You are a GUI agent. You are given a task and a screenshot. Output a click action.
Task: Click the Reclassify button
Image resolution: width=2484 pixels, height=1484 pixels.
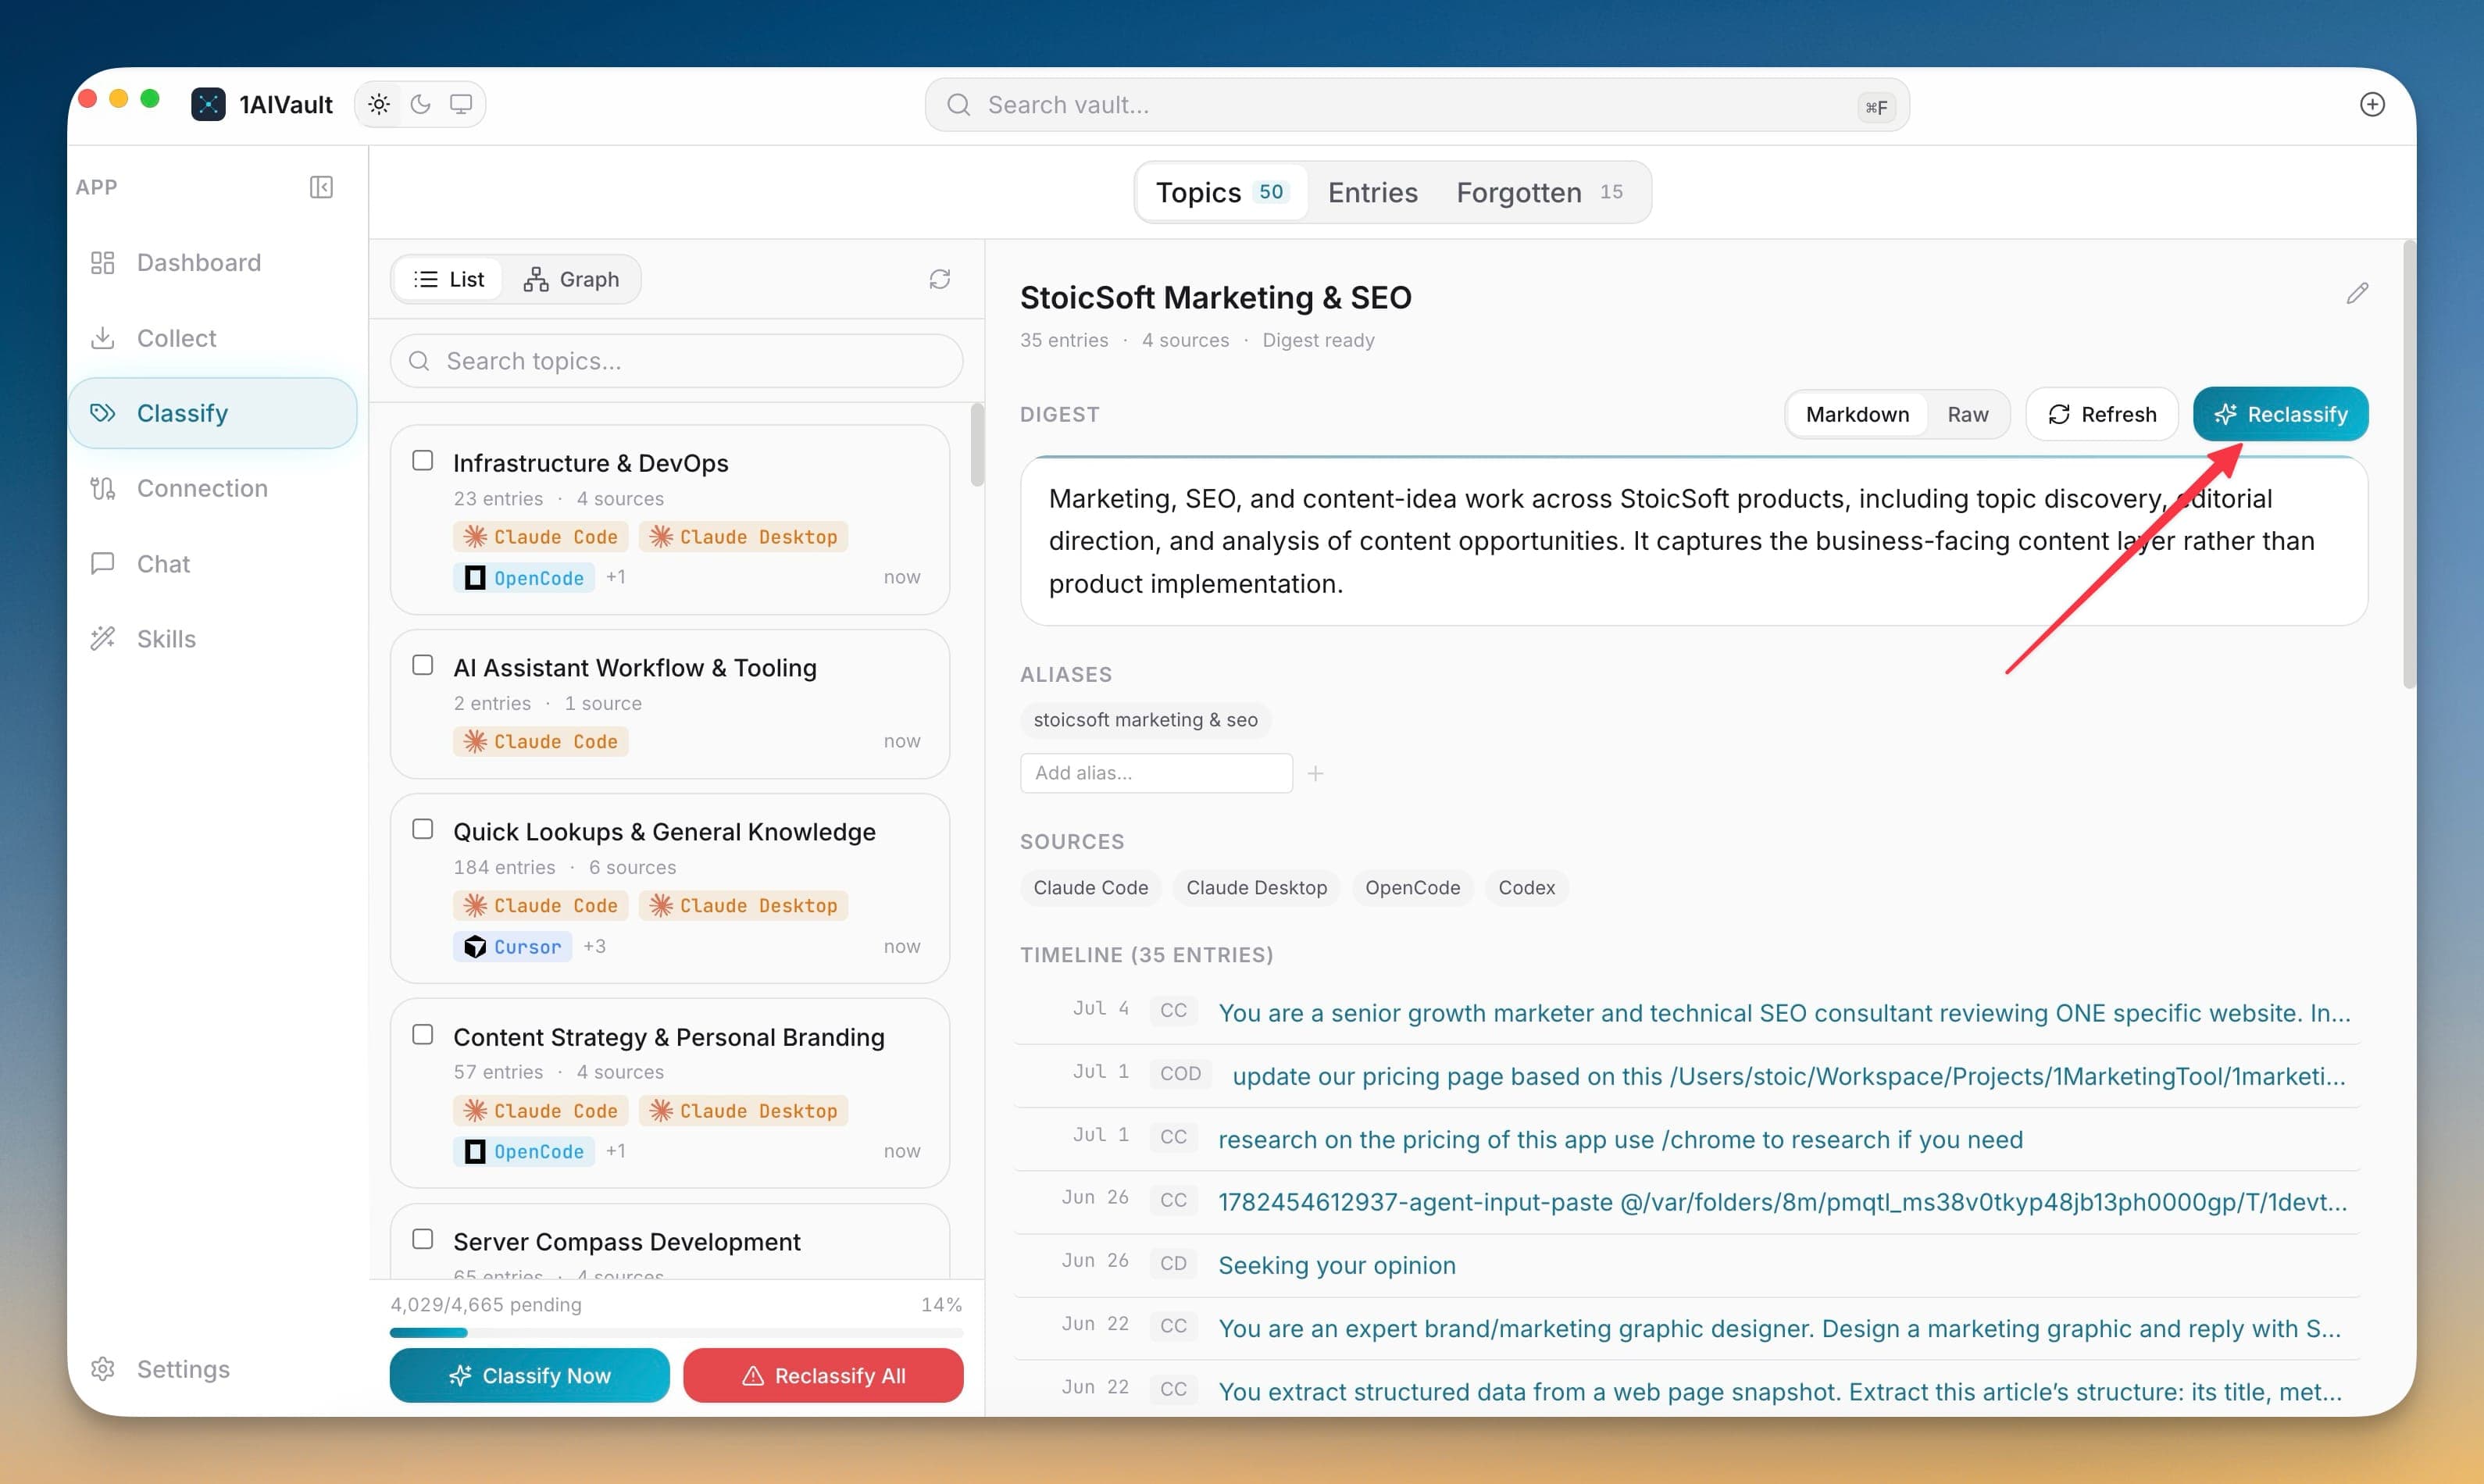click(x=2280, y=414)
